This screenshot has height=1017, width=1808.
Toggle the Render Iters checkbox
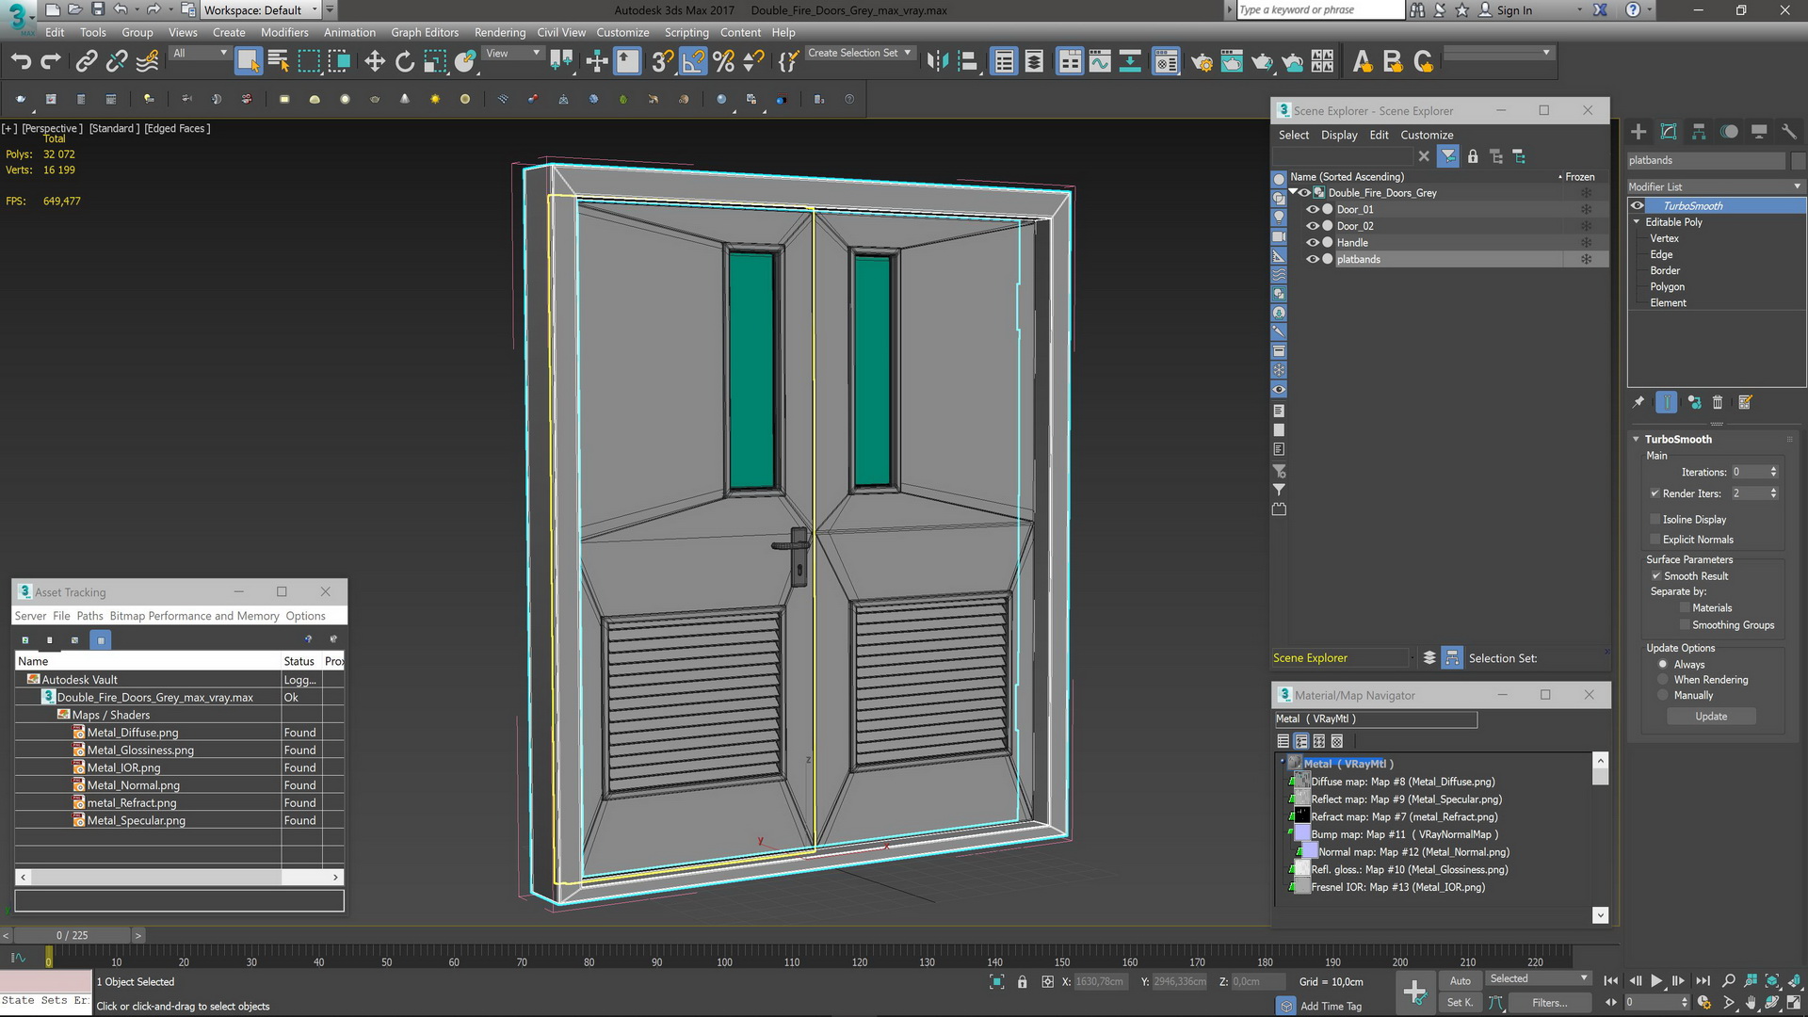pyautogui.click(x=1655, y=493)
